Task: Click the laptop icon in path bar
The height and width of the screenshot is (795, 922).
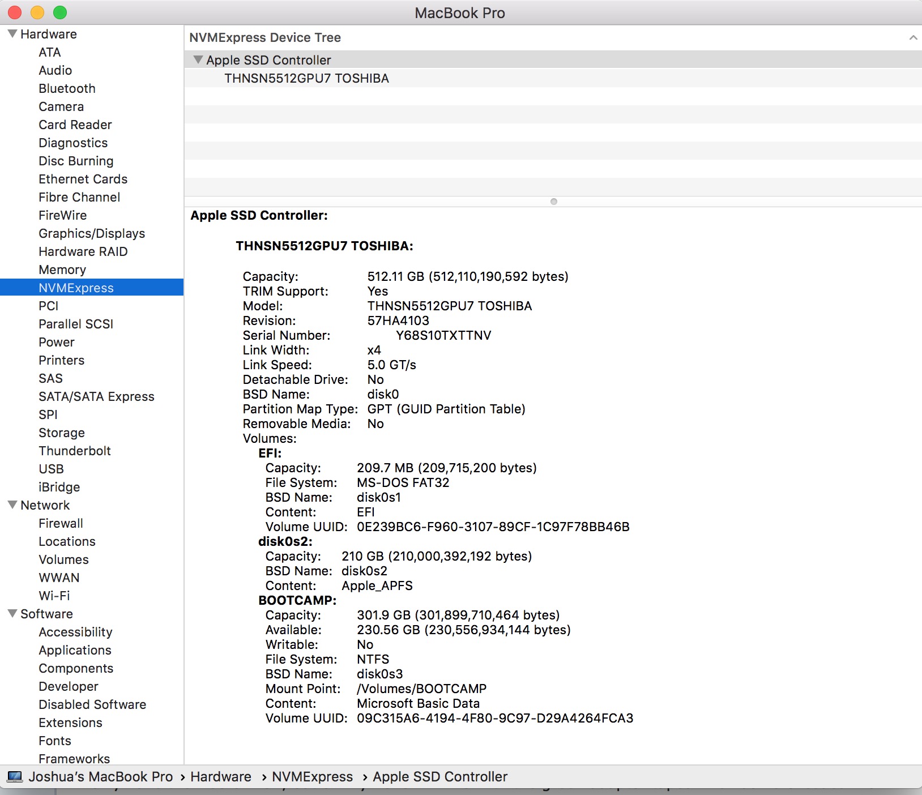Action: pyautogui.click(x=15, y=776)
